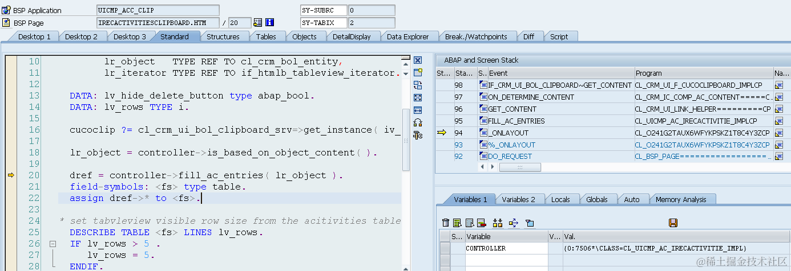Viewport: 791px width, 271px height.
Task: Click the line number field showing 20
Action: [x=240, y=23]
